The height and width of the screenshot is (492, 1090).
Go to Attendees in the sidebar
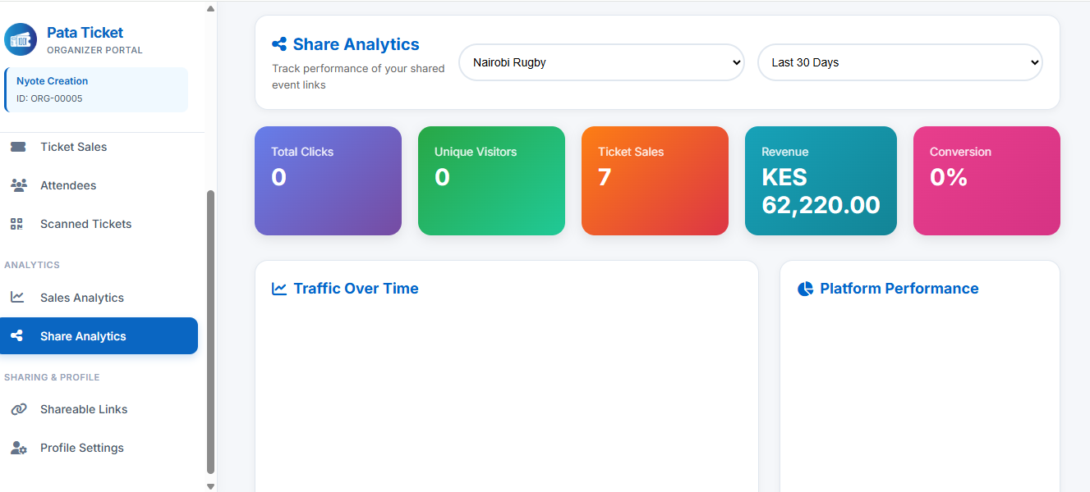68,185
